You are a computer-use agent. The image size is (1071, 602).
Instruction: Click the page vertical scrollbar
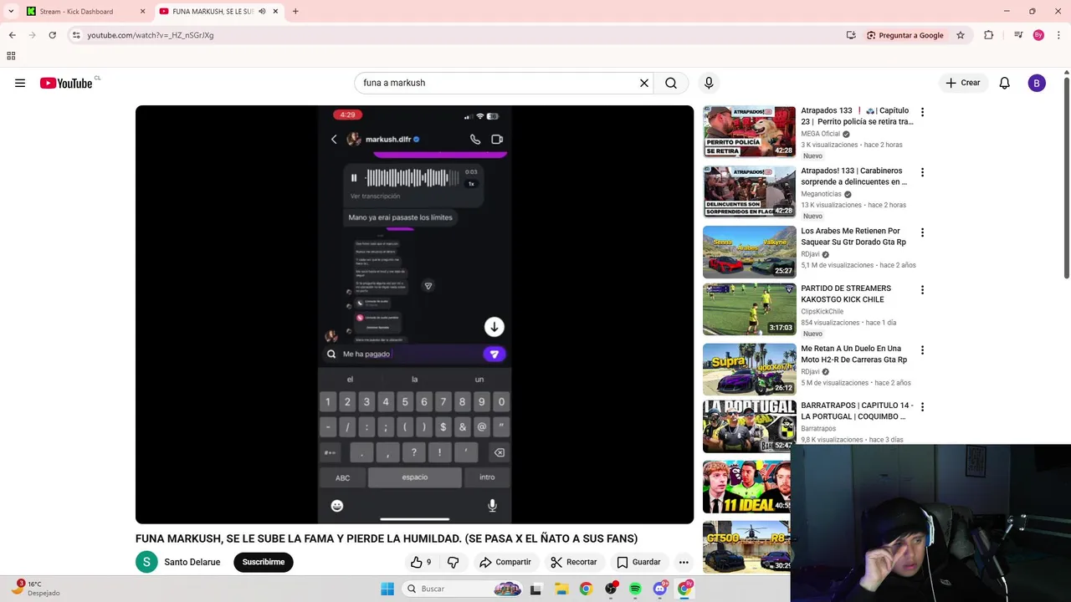point(1067,178)
